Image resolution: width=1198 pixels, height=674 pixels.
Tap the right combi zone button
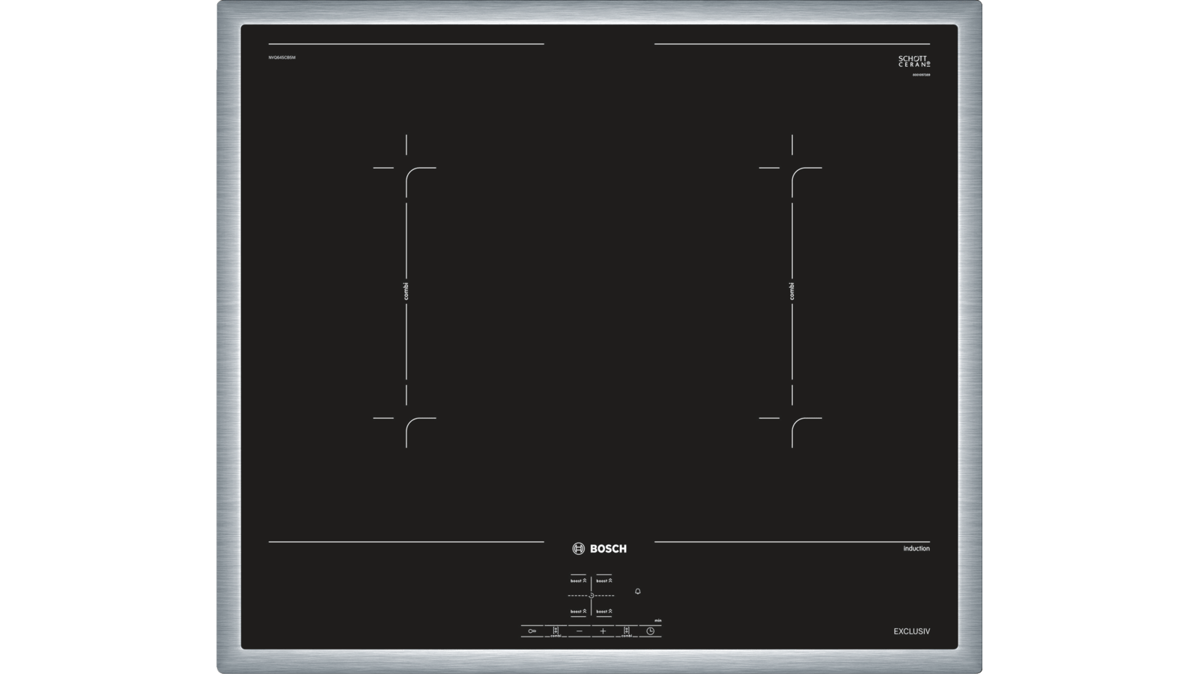(627, 631)
